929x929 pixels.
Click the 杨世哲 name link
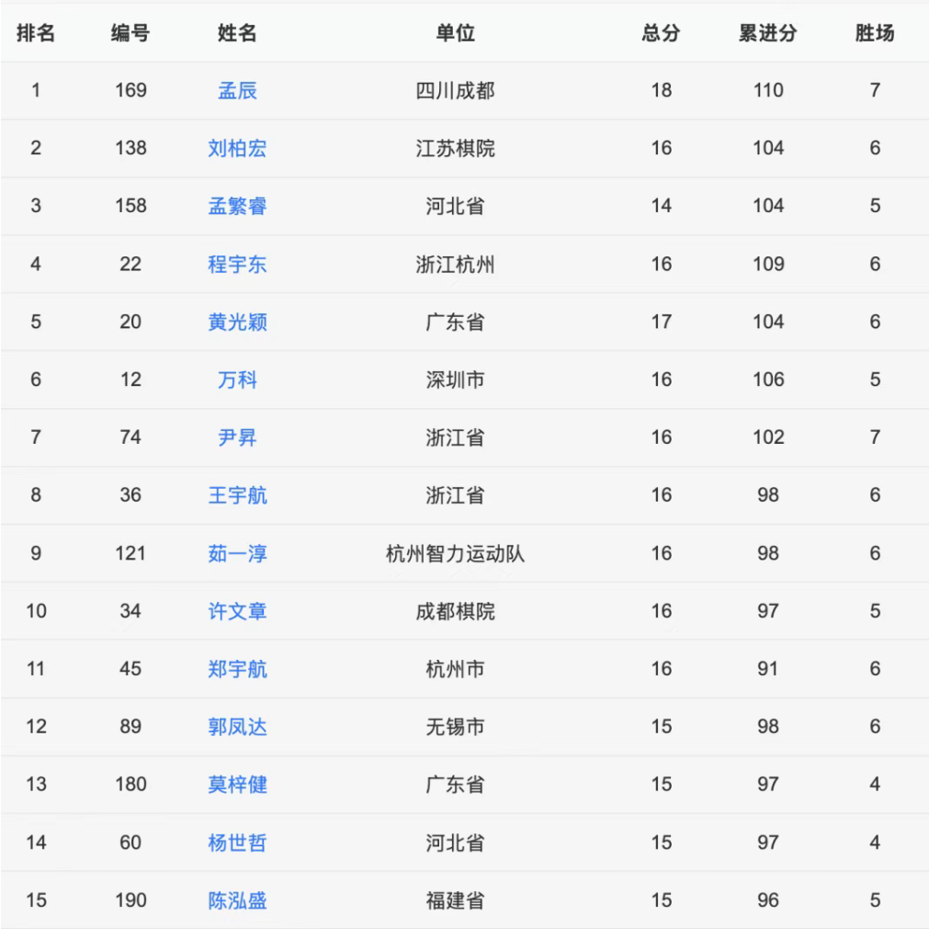click(237, 843)
